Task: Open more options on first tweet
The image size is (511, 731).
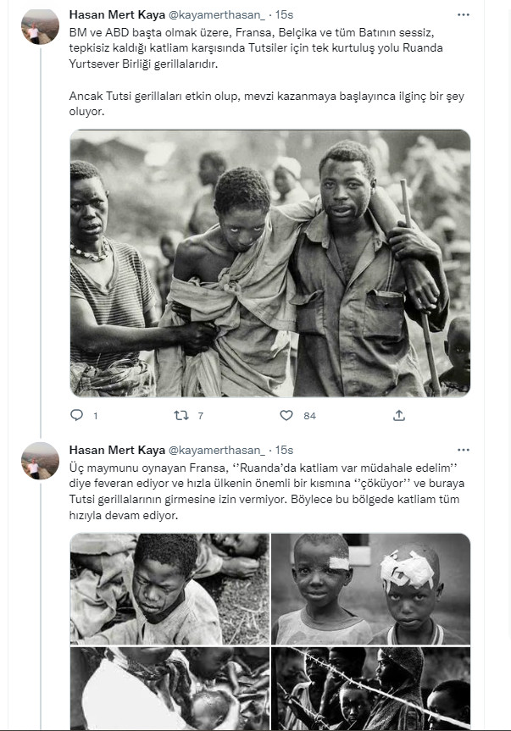Action: [x=463, y=14]
